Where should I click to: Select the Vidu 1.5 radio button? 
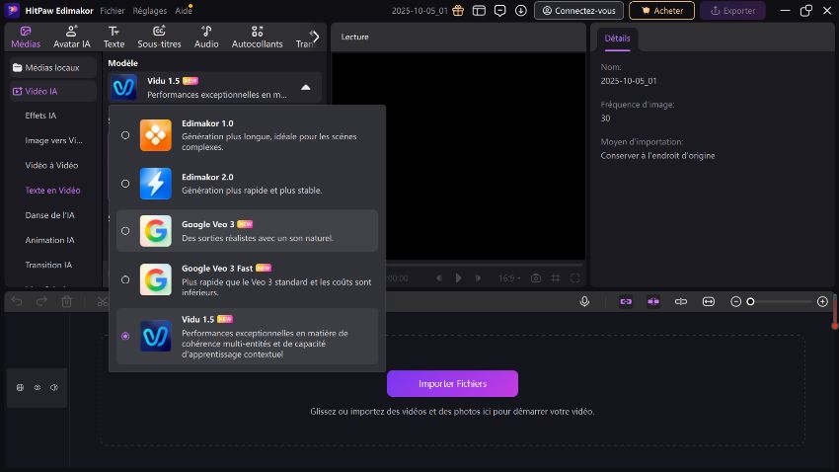125,336
